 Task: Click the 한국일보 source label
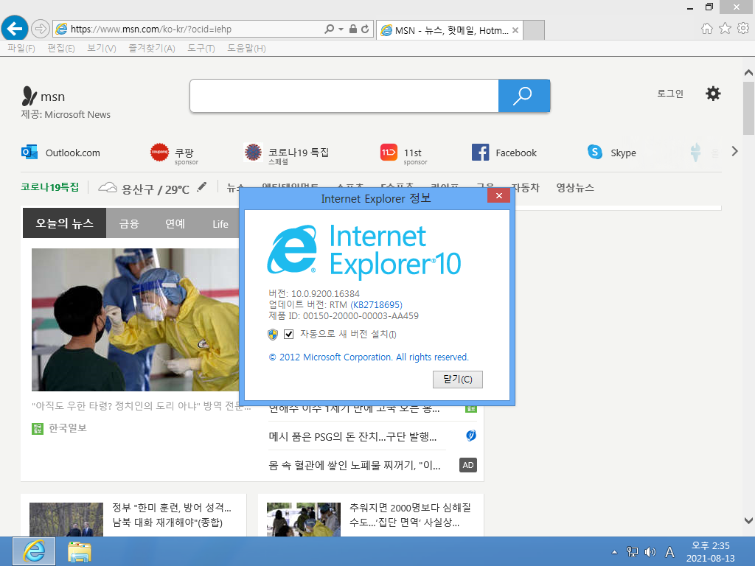(x=67, y=428)
